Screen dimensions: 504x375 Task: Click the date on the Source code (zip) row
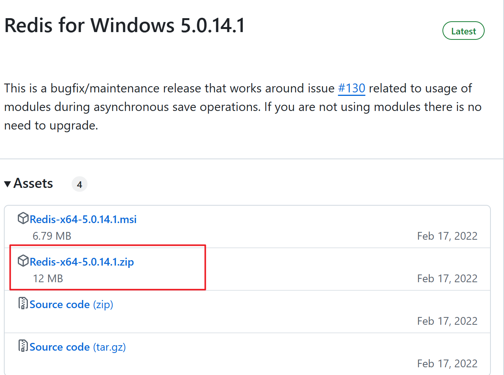click(x=447, y=321)
